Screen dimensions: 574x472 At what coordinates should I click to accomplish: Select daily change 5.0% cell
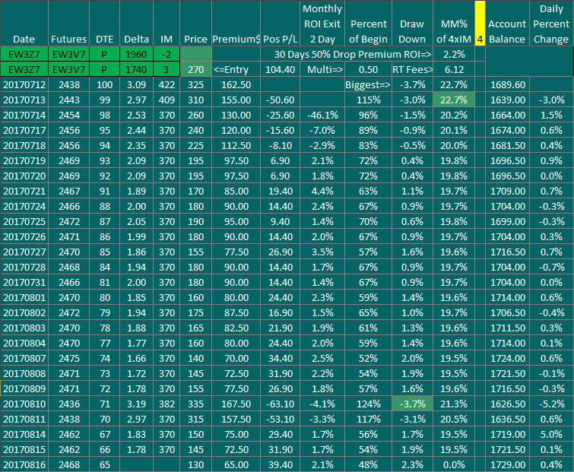(x=552, y=434)
